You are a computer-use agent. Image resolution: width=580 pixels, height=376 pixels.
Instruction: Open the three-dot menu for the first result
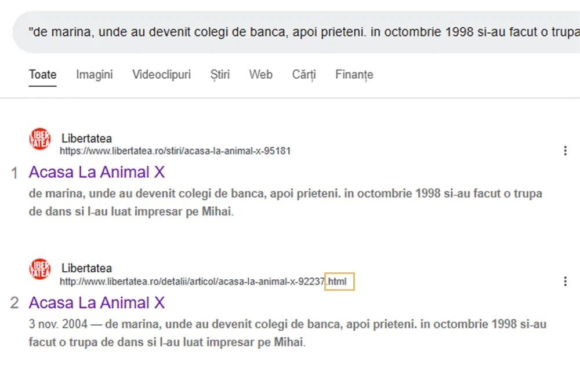[x=565, y=151]
